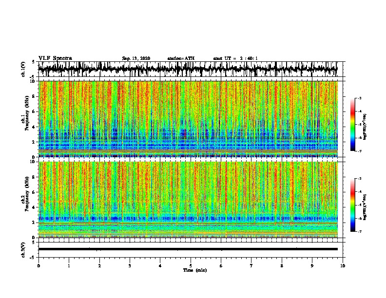
Task: Click time axis tick label "9"
Action: [312, 266]
